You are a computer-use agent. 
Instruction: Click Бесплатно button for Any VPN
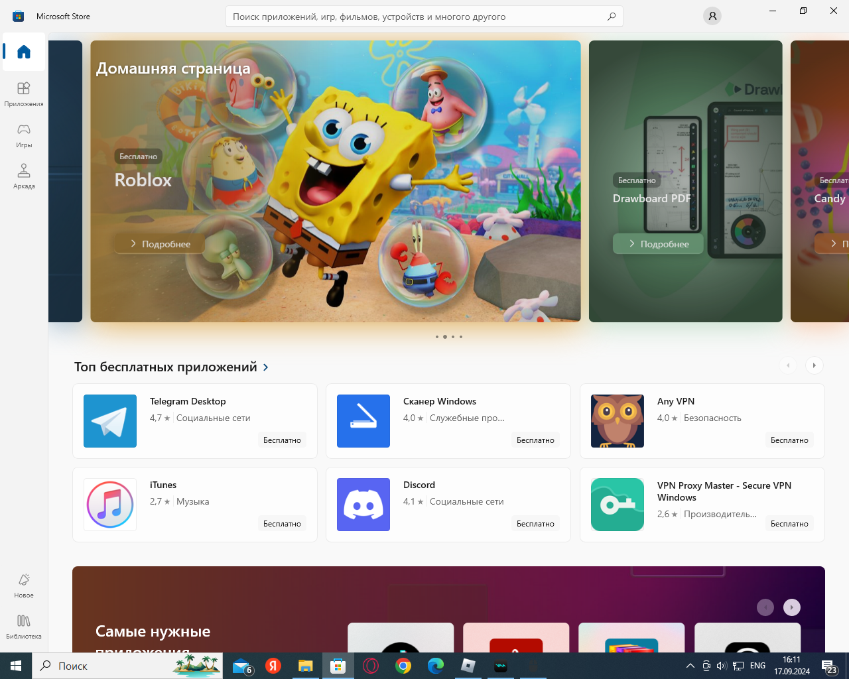[789, 440]
